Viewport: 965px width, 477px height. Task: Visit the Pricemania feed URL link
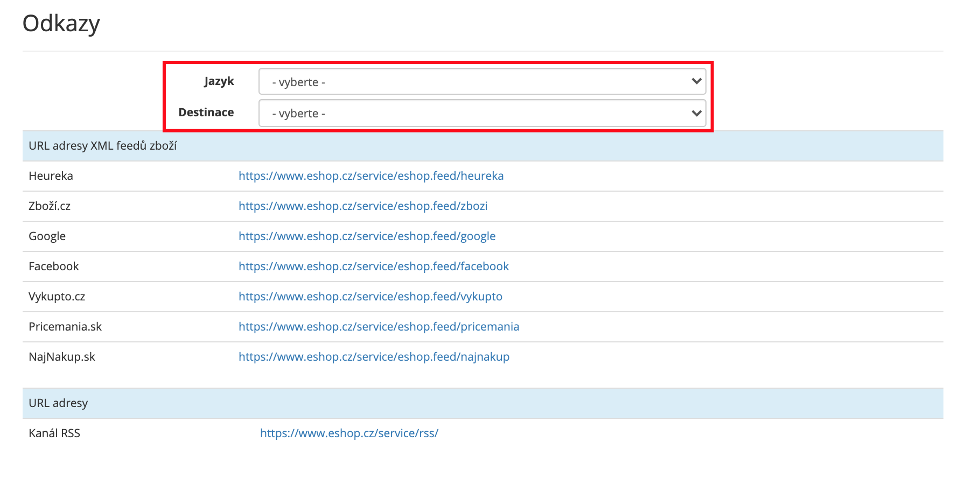point(379,327)
